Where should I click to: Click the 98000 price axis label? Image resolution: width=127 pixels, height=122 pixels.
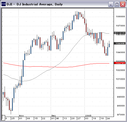pyautogui.click(x=121, y=106)
